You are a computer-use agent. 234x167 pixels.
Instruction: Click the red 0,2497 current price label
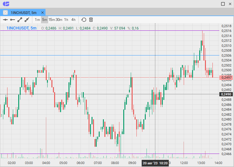pyautogui.click(x=227, y=78)
